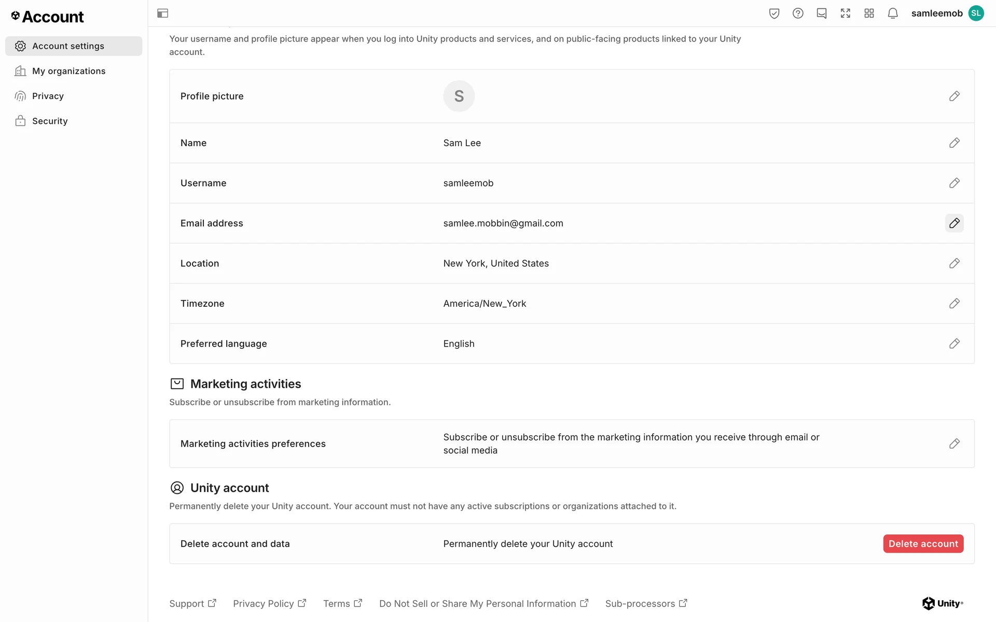Screen dimensions: 996x622
Task: Click the fullscreen expand arrows icon
Action: (846, 13)
